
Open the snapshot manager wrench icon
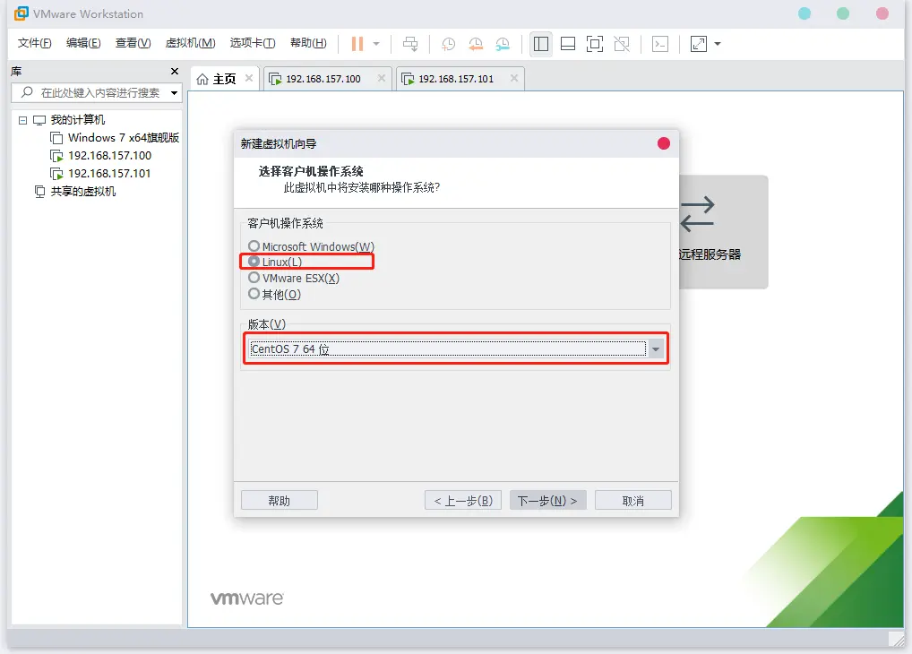pyautogui.click(x=503, y=44)
